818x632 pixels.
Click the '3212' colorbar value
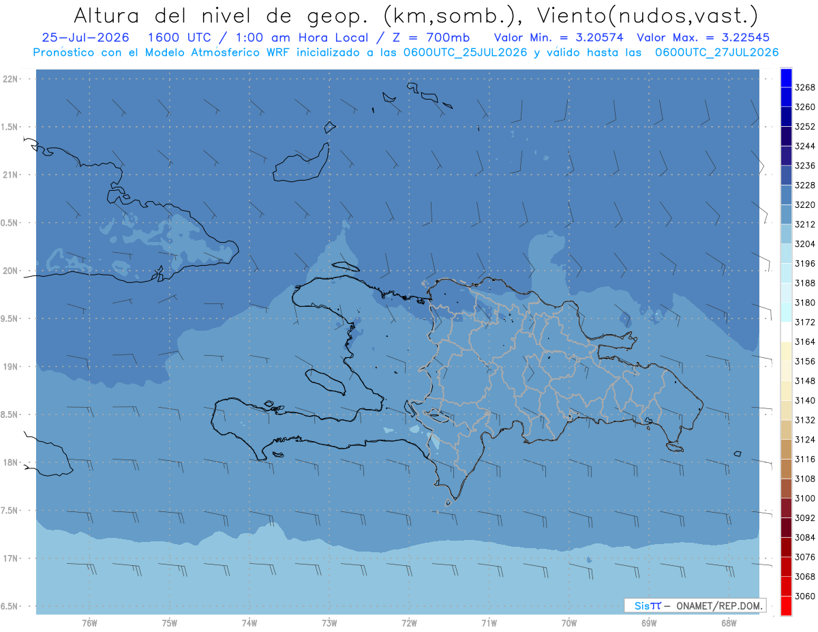[805, 224]
